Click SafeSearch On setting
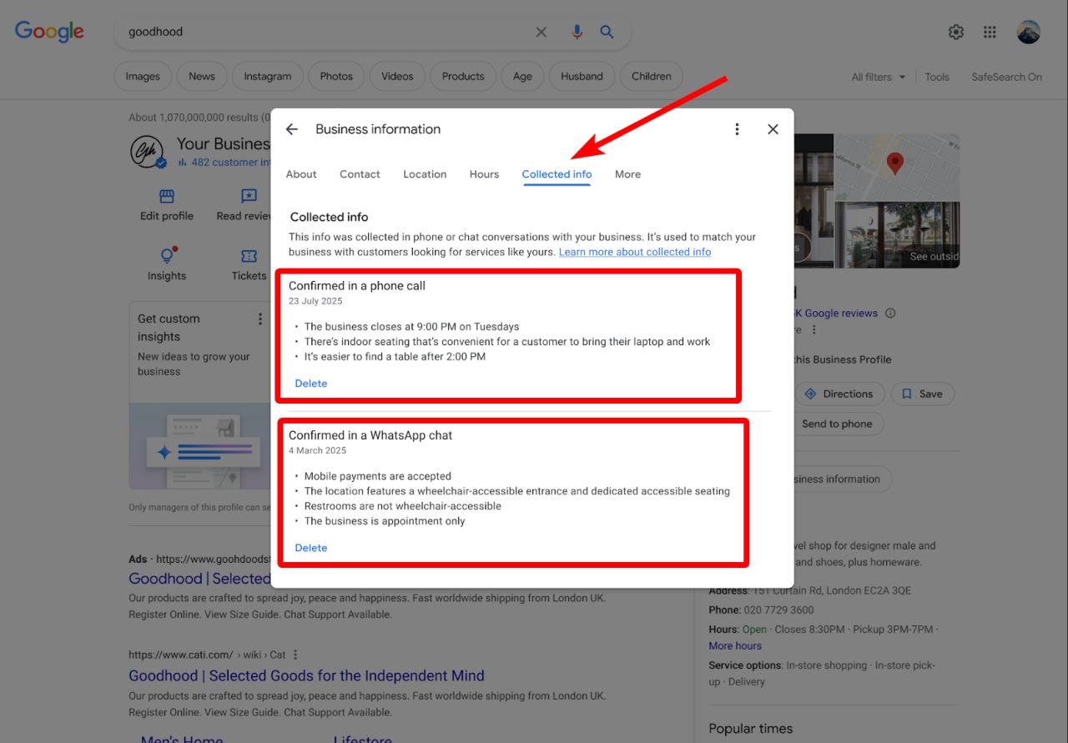 [1006, 77]
